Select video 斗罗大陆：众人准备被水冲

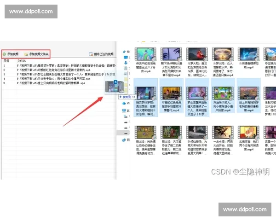223,62
